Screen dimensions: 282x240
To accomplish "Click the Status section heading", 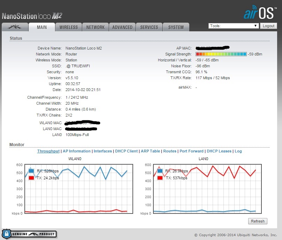I will coord(16,38).
